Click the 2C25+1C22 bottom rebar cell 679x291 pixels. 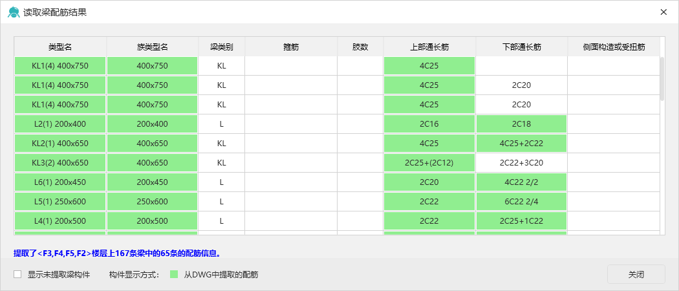pyautogui.click(x=522, y=221)
